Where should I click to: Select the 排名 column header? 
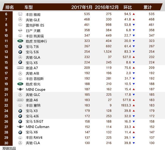point(10,7)
